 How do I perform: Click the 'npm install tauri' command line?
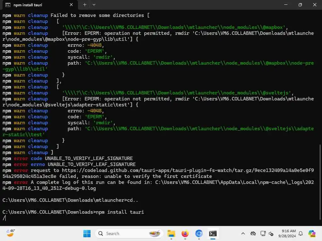click(73, 212)
